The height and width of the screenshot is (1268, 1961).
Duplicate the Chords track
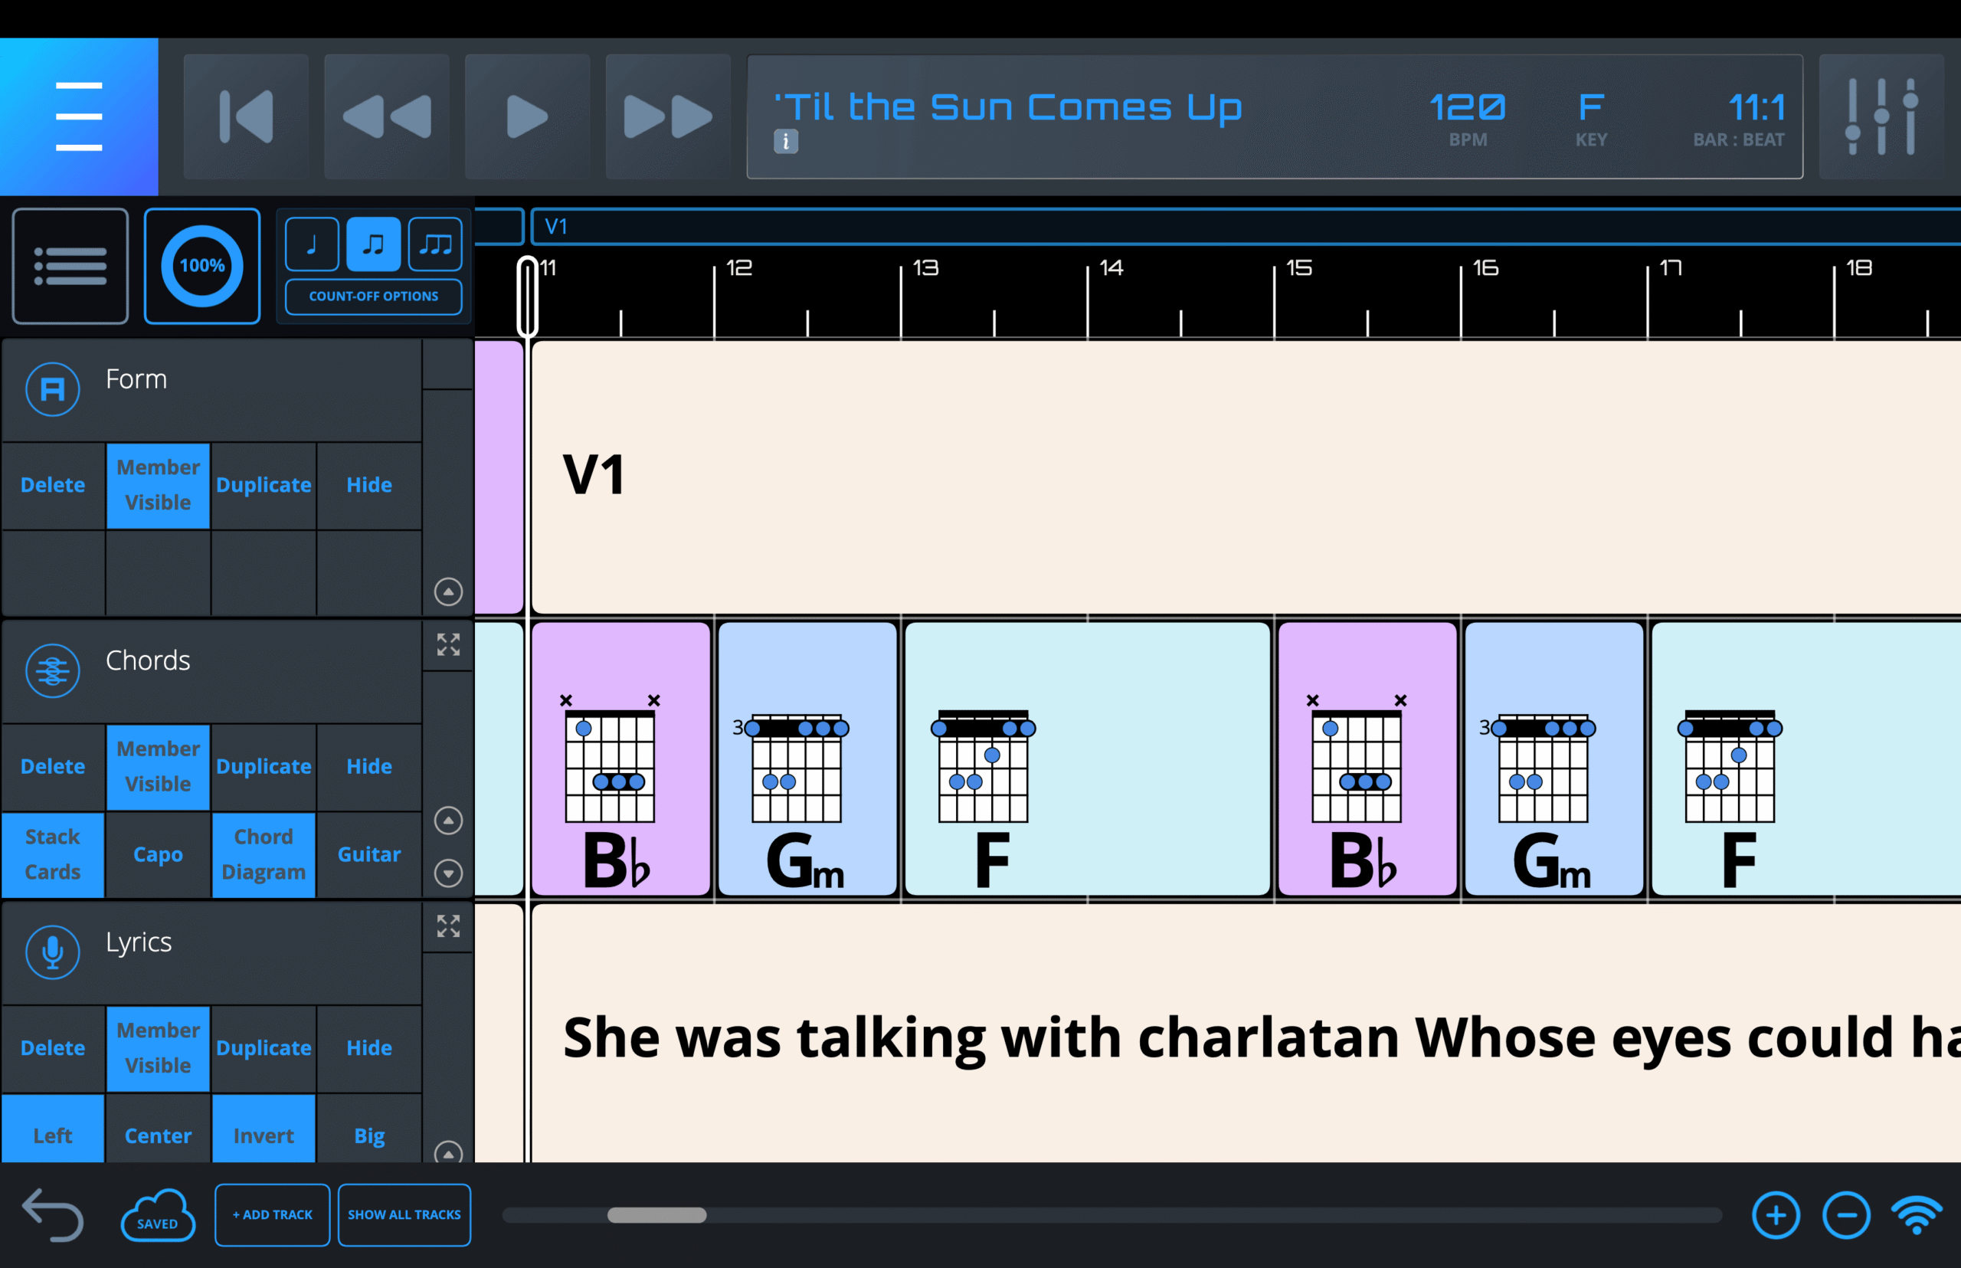click(264, 767)
